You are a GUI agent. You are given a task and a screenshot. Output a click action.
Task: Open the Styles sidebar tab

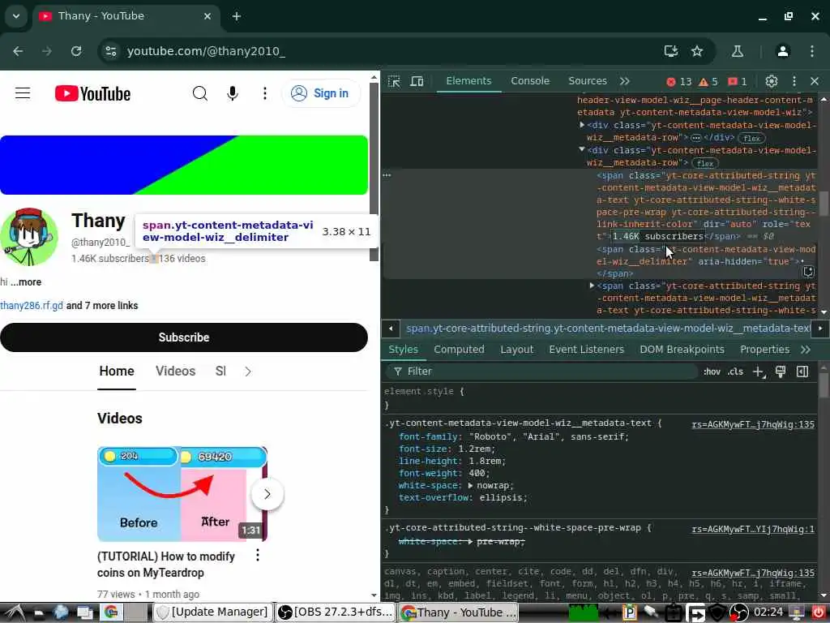404,350
